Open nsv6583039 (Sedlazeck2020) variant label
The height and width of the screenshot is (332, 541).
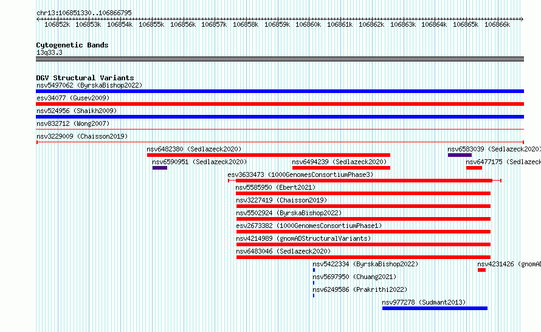[494, 149]
